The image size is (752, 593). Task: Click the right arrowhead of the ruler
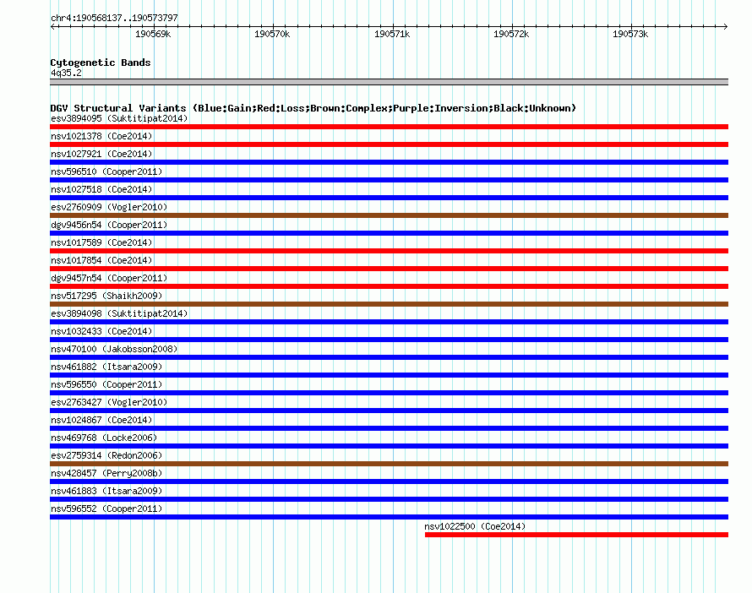(726, 27)
